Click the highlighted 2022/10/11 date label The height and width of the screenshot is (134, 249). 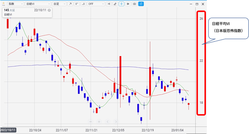click(8, 130)
